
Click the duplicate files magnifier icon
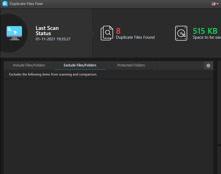(x=107, y=33)
